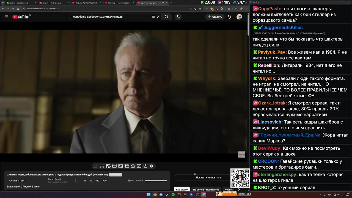Adjust the Громк. алерта volume slider
The height and width of the screenshot is (198, 352).
[x=156, y=181]
